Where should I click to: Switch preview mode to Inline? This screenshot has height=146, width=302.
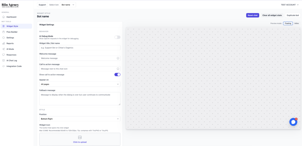296,23
